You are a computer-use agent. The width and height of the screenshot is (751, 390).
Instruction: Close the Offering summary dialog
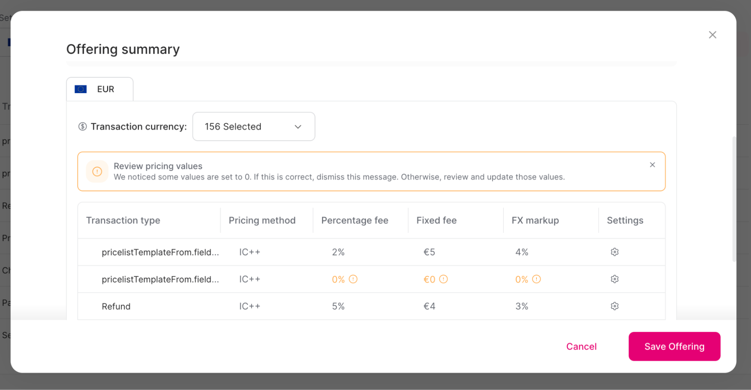[x=712, y=35]
